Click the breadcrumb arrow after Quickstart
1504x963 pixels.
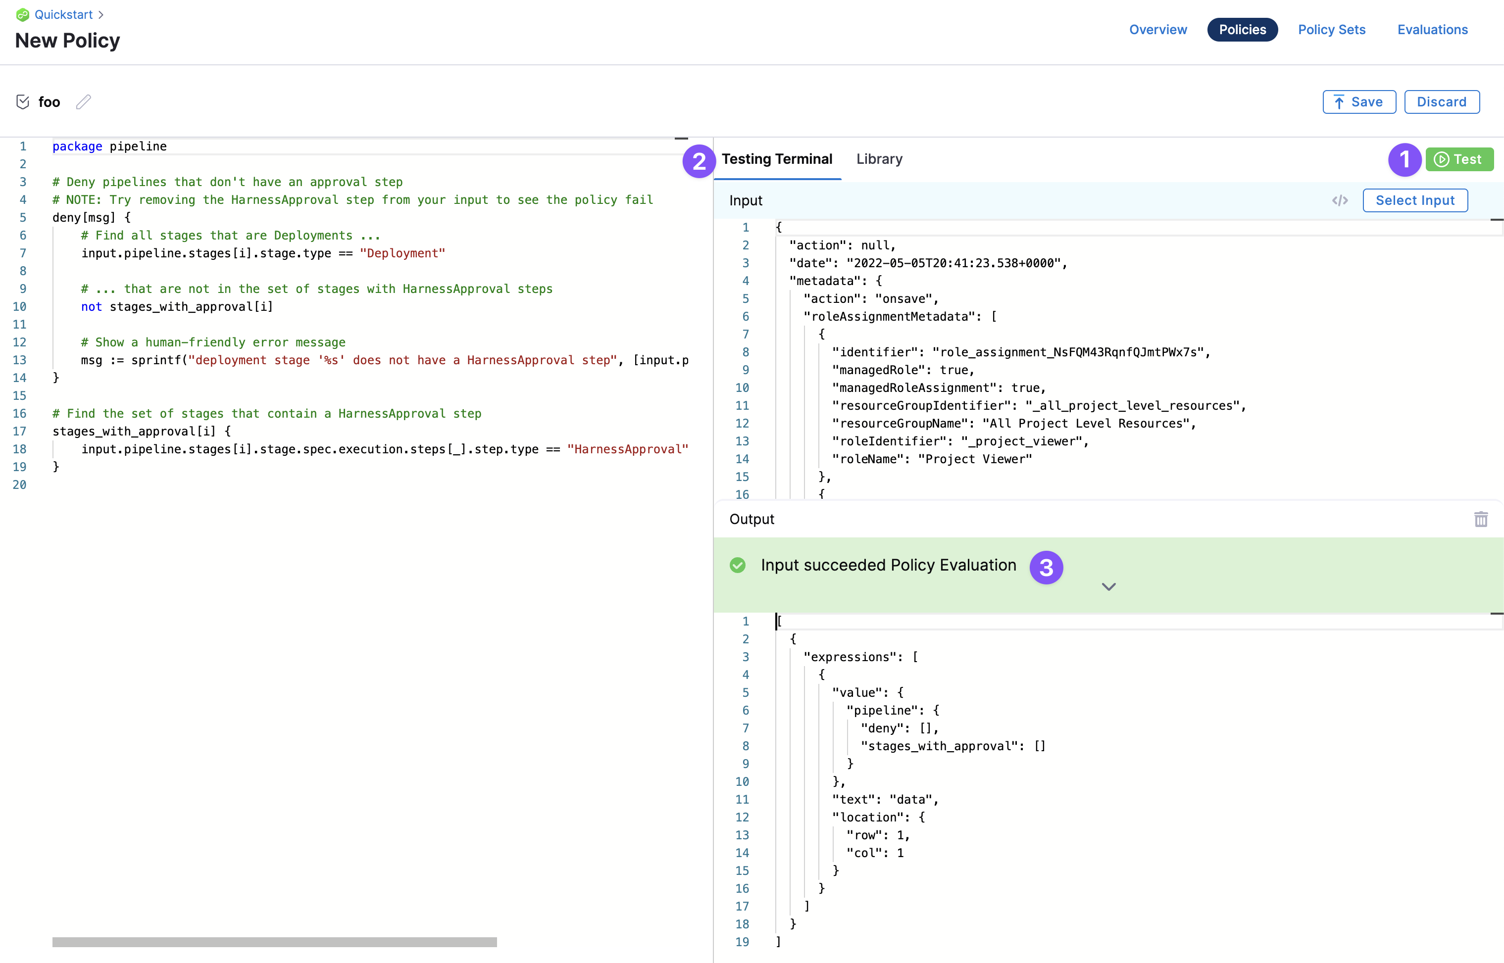pyautogui.click(x=100, y=14)
